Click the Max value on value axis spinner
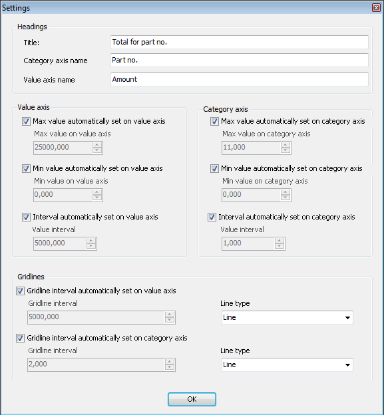Viewport: 384px width, 415px height. pos(68,148)
